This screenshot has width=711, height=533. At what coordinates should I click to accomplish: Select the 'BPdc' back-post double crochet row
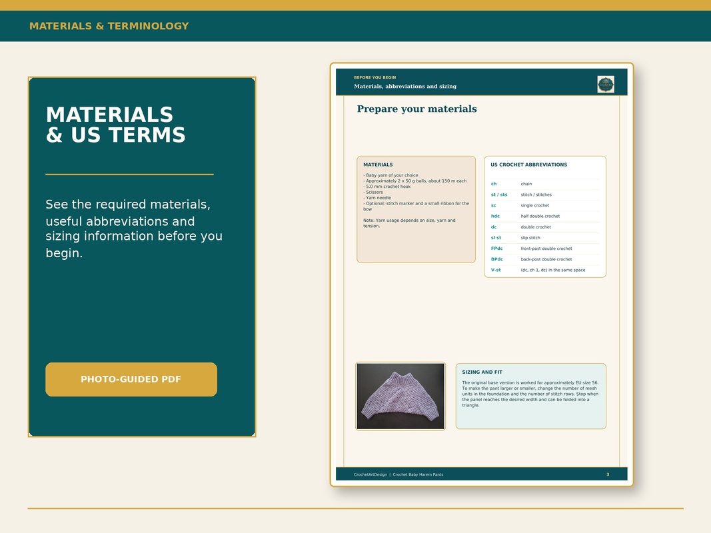click(545, 259)
